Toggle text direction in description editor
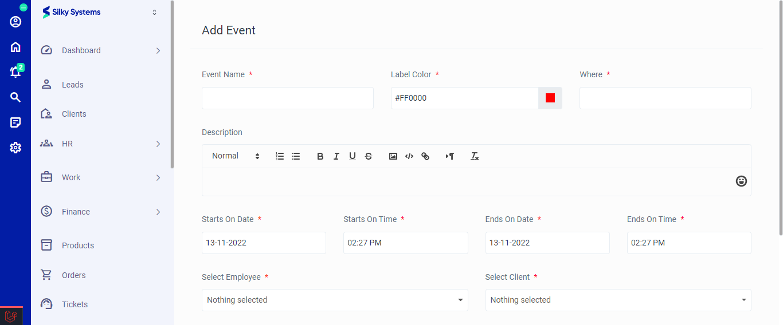This screenshot has height=325, width=783. (x=450, y=156)
